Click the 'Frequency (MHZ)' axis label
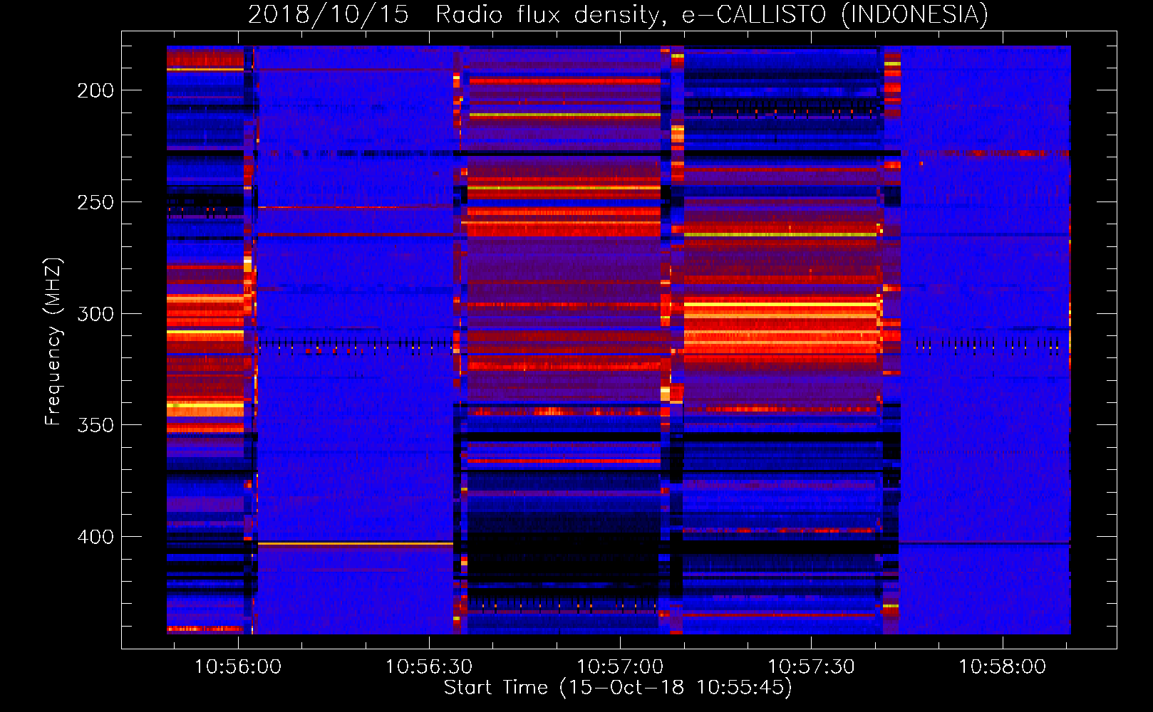Image resolution: width=1153 pixels, height=712 pixels. (x=53, y=341)
